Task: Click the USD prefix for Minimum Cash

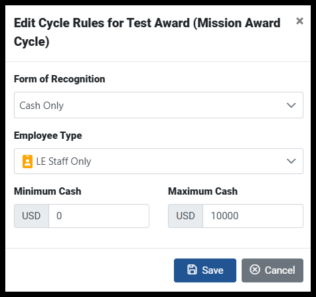Action: [31, 216]
